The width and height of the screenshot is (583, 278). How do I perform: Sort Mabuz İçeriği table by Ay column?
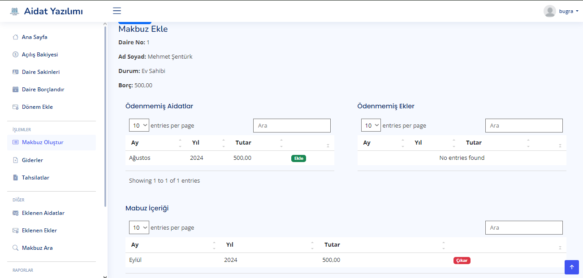coord(135,245)
